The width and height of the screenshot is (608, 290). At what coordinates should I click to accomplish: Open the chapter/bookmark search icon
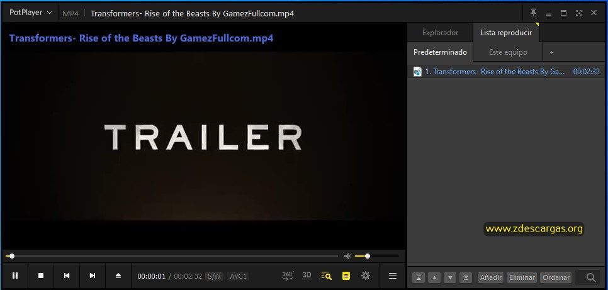click(327, 276)
